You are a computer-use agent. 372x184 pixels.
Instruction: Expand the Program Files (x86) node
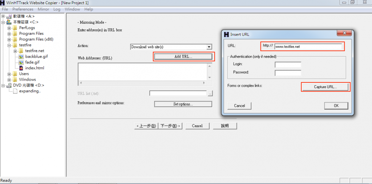pyautogui.click(x=9, y=39)
